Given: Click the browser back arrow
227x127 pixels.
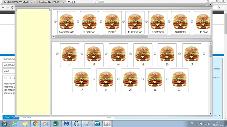Looking at the screenshot, I should click(3, 7).
